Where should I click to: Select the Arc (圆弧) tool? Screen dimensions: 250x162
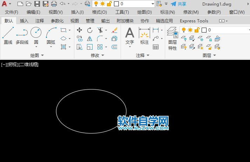point(51,35)
